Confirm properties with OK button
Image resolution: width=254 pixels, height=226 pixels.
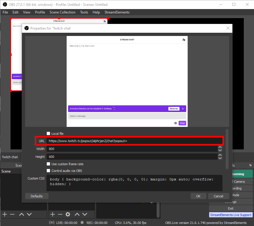(x=198, y=196)
